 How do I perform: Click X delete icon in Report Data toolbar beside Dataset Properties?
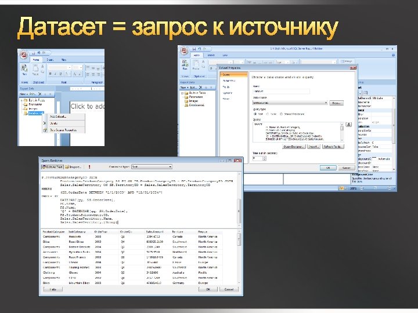(x=201, y=88)
